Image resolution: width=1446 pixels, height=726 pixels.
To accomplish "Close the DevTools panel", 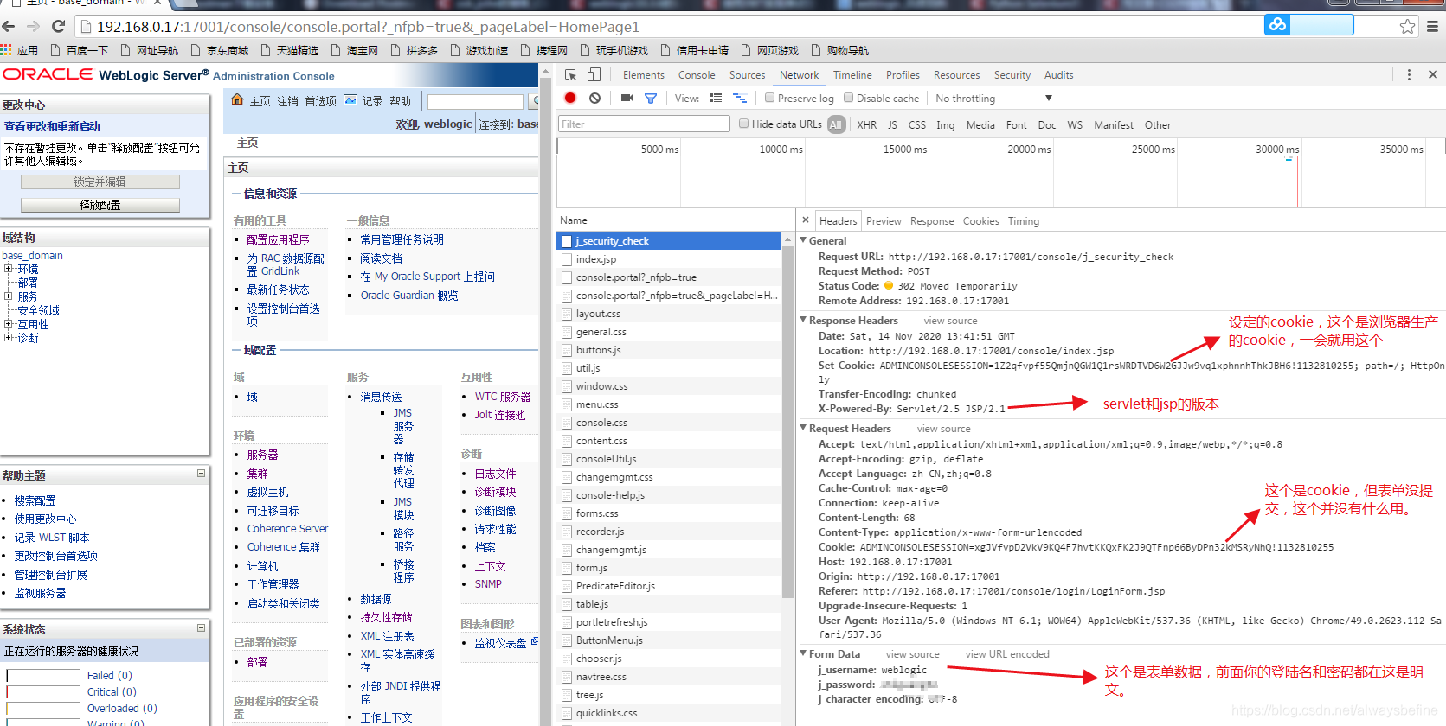I will click(1433, 75).
